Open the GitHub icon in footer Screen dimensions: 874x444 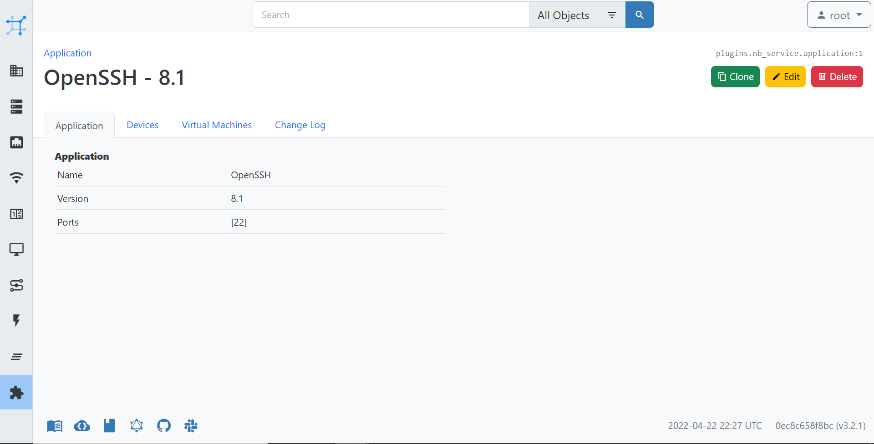coord(164,426)
